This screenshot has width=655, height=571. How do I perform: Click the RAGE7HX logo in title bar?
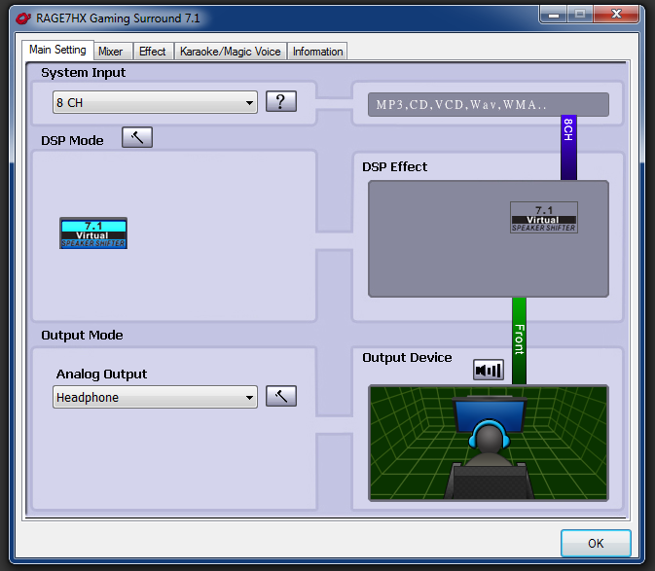(13, 18)
